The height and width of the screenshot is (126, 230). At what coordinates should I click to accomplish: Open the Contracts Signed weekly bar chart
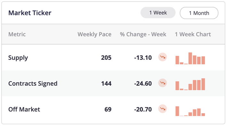pyautogui.click(x=190, y=84)
